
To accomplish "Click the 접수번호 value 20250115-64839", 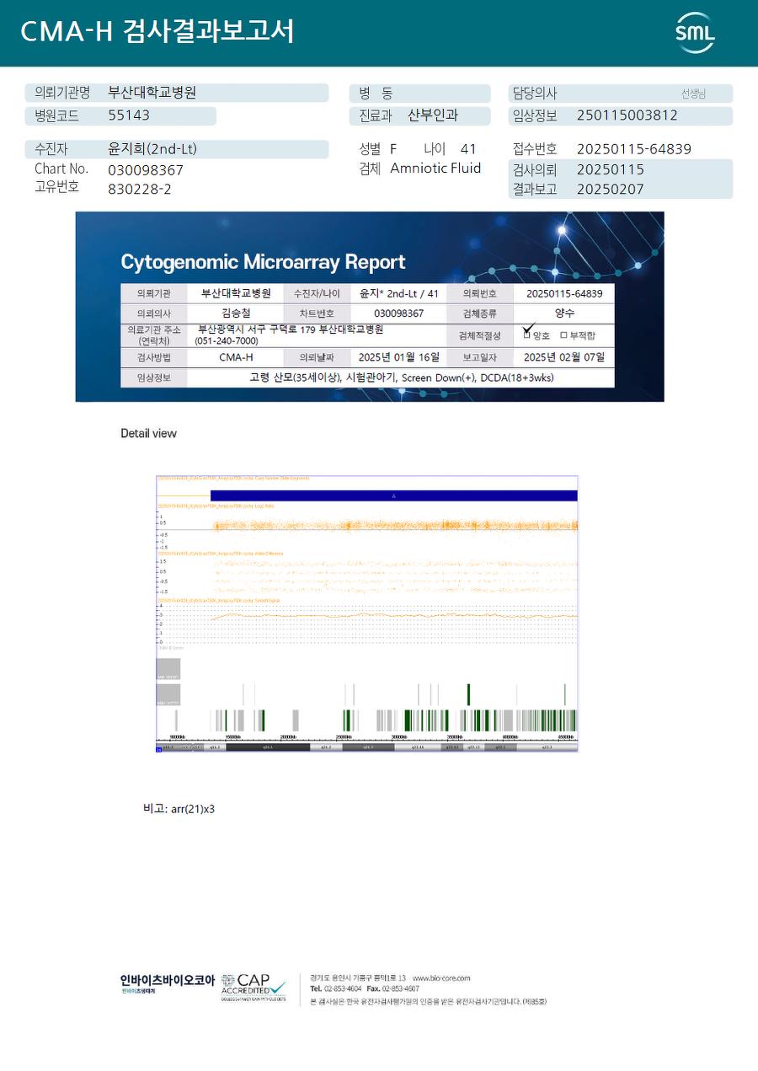I will 634,149.
